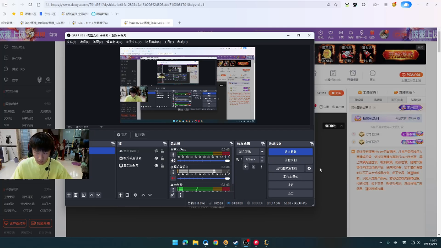
Task: Remove scene transition with trash icon
Action: tap(254, 166)
